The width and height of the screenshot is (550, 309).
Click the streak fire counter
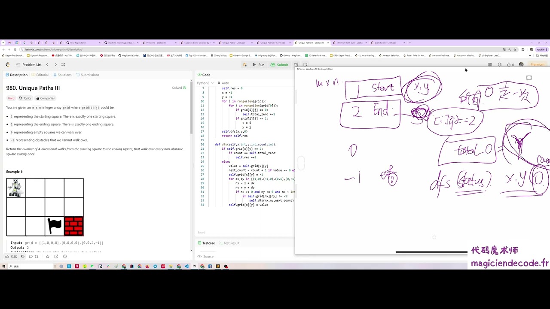pyautogui.click(x=510, y=65)
